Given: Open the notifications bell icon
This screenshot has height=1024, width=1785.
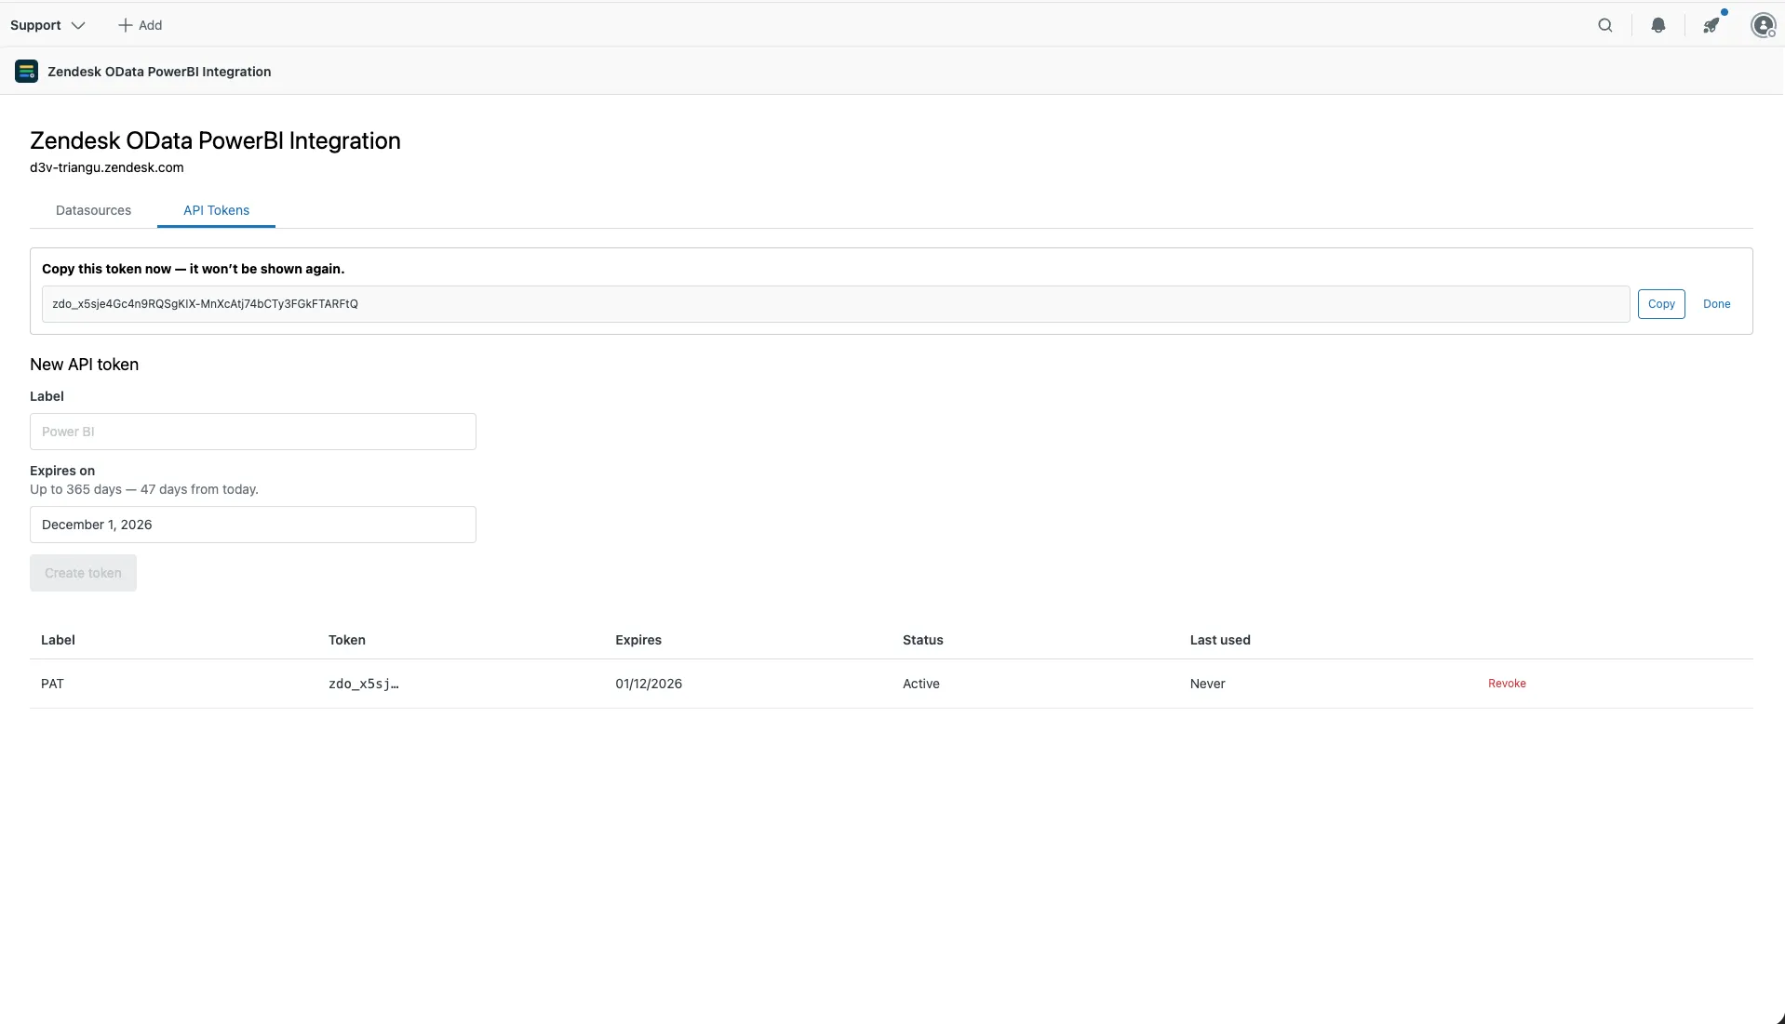Looking at the screenshot, I should pyautogui.click(x=1658, y=25).
